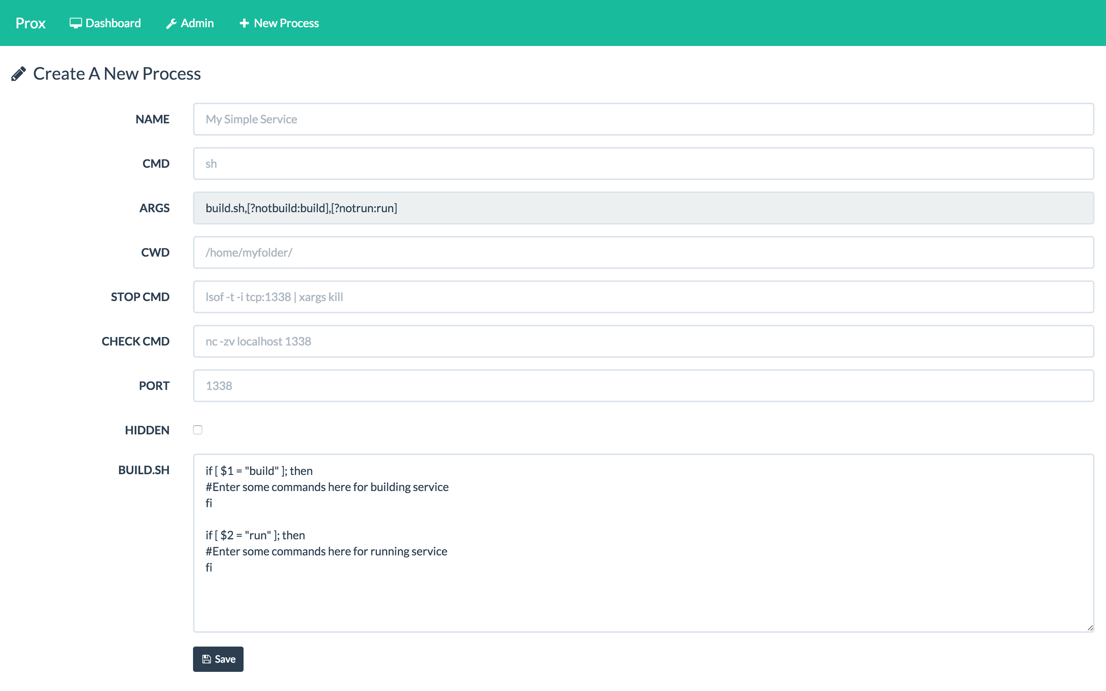The width and height of the screenshot is (1106, 691).
Task: Click the floppy disk icon in Save button
Action: click(206, 659)
